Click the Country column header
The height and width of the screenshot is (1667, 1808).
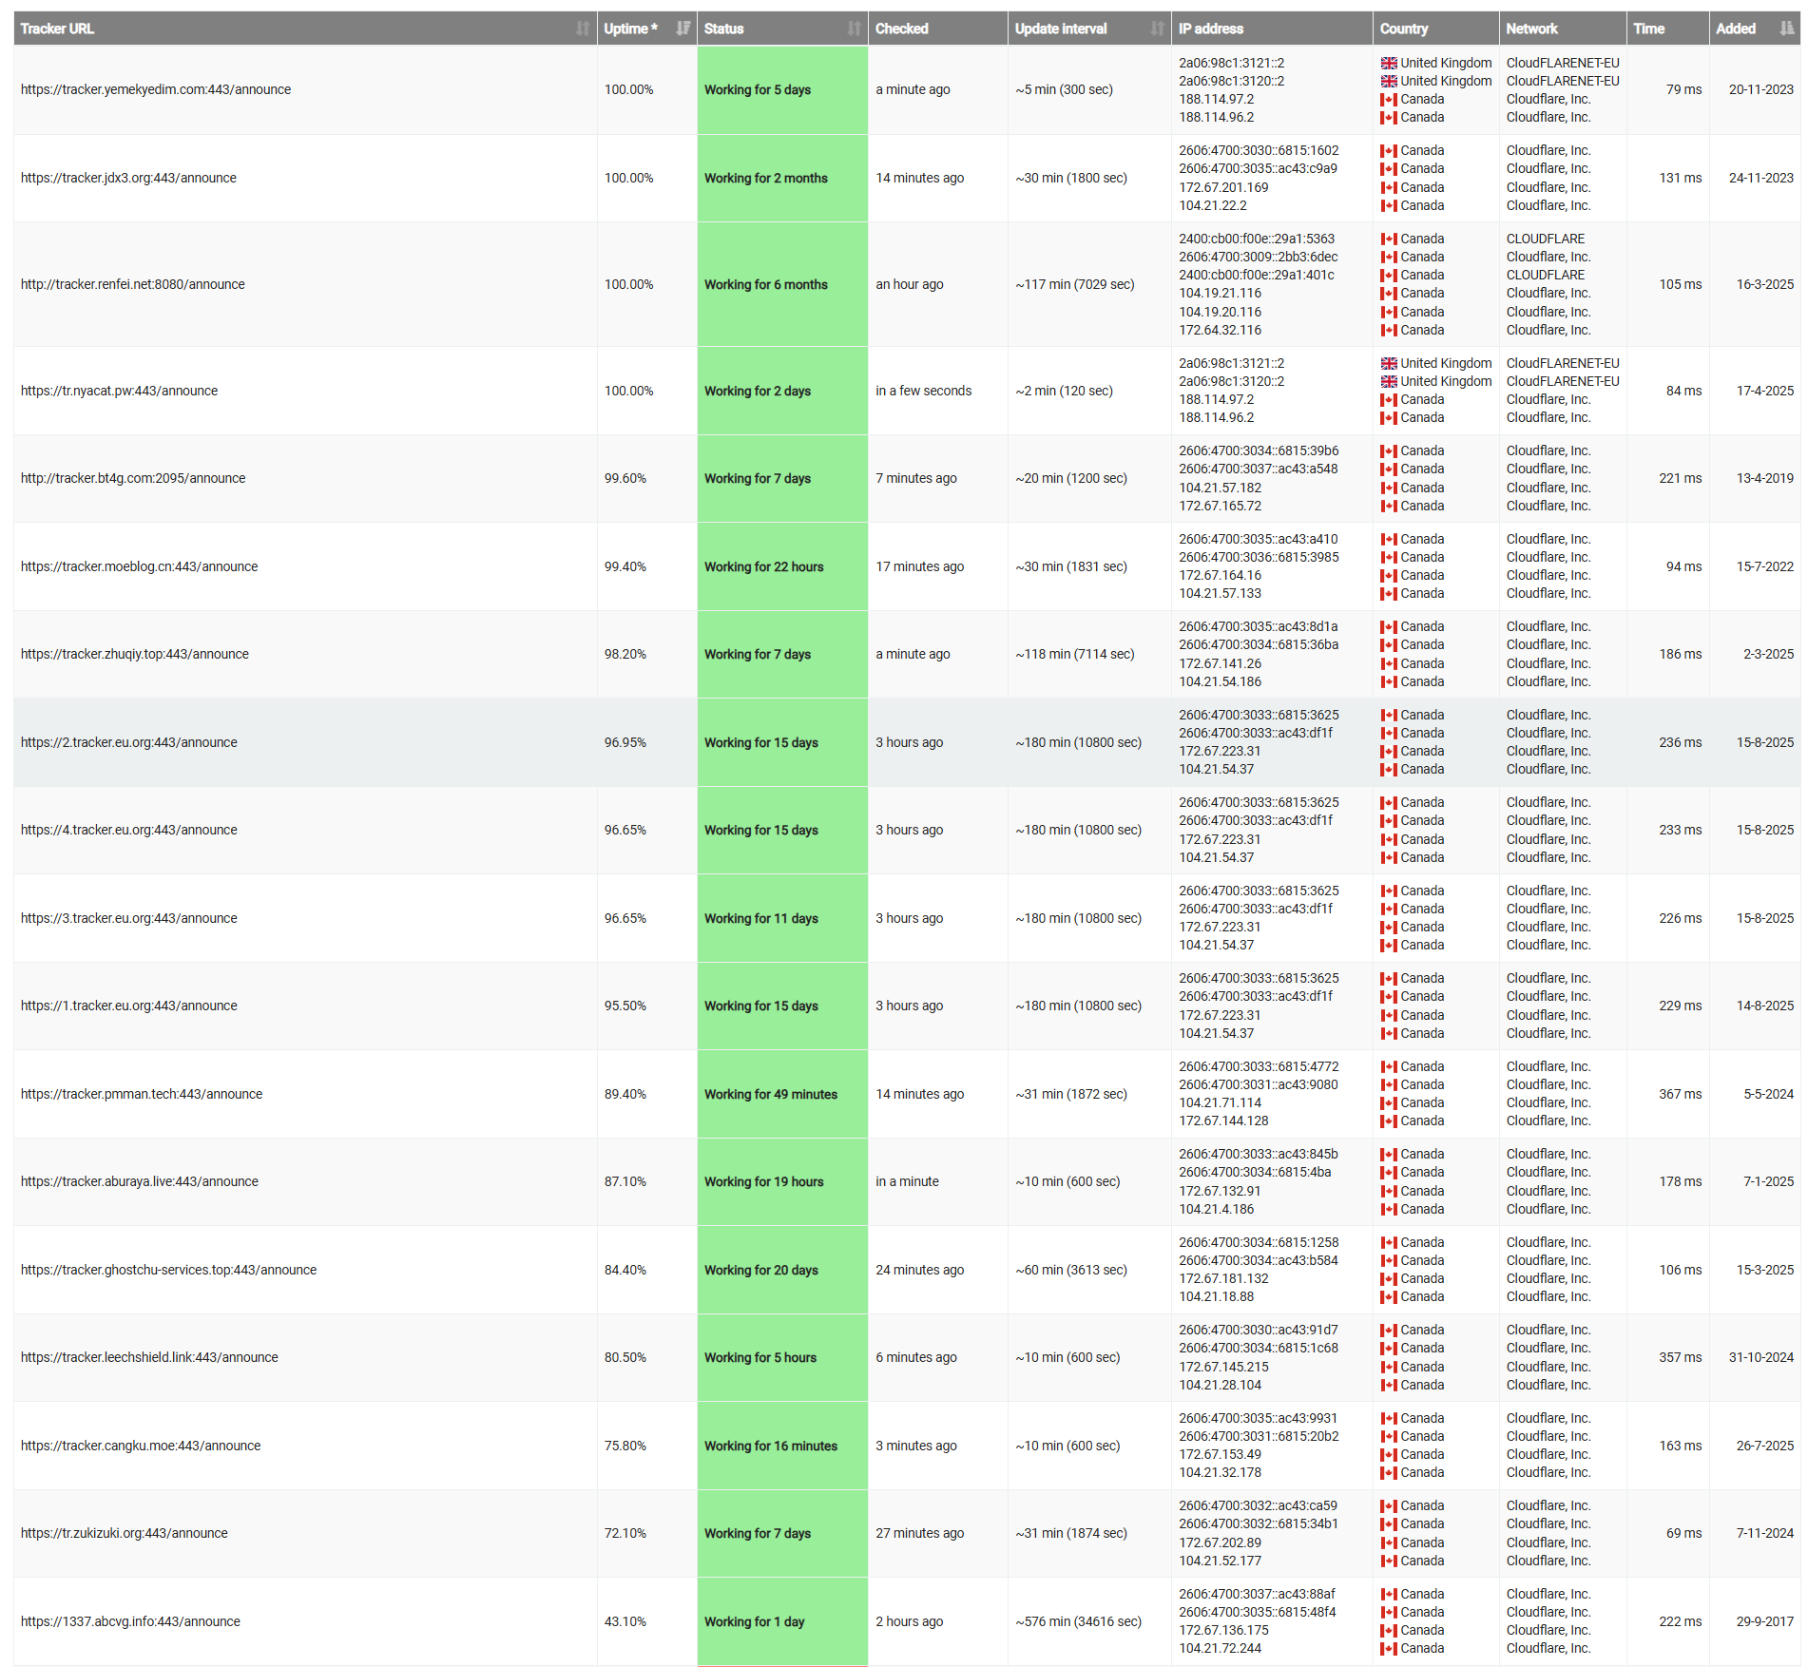point(1403,29)
